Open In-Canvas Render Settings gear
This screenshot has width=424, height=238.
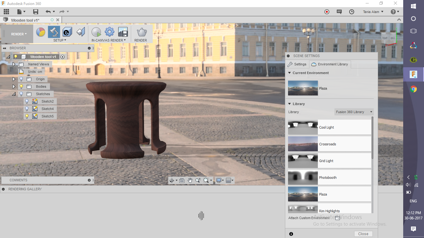110,32
